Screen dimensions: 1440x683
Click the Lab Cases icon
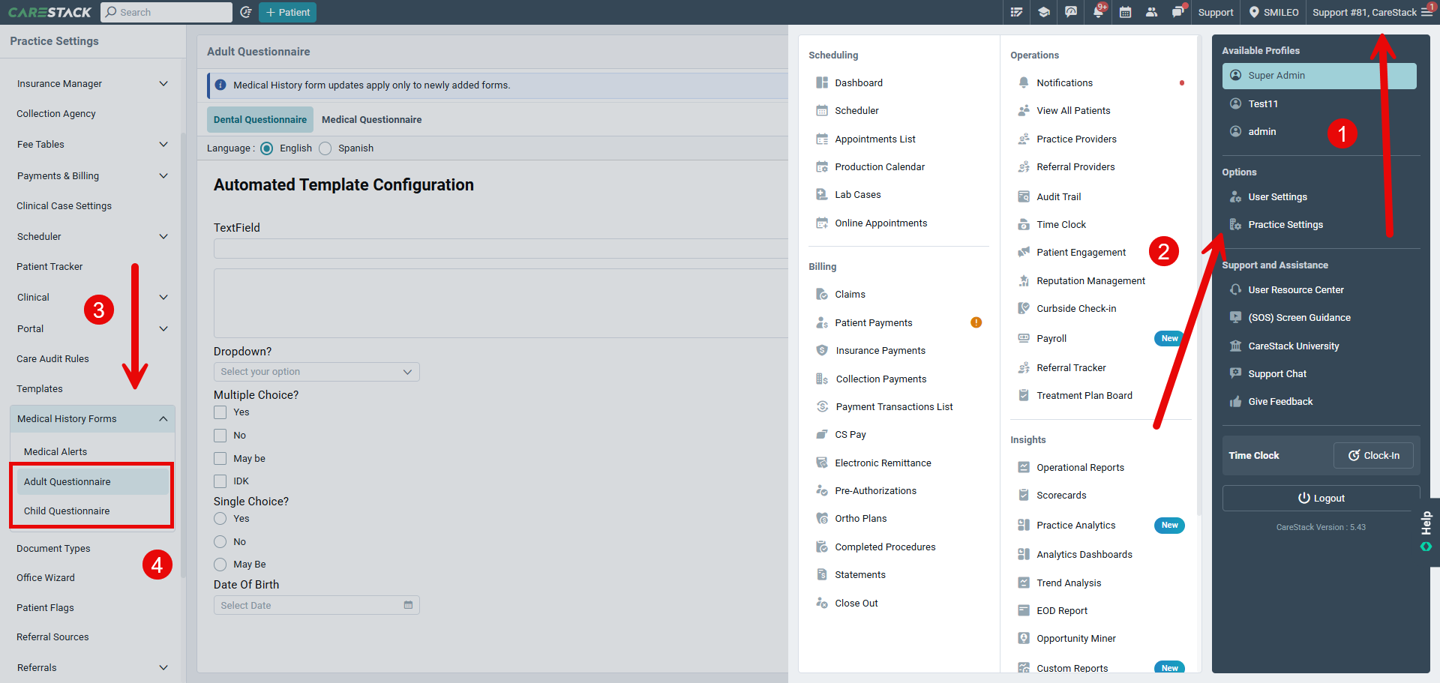pyautogui.click(x=822, y=194)
